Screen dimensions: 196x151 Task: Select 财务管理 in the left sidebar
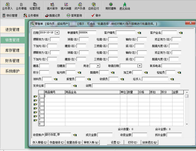click(12, 61)
